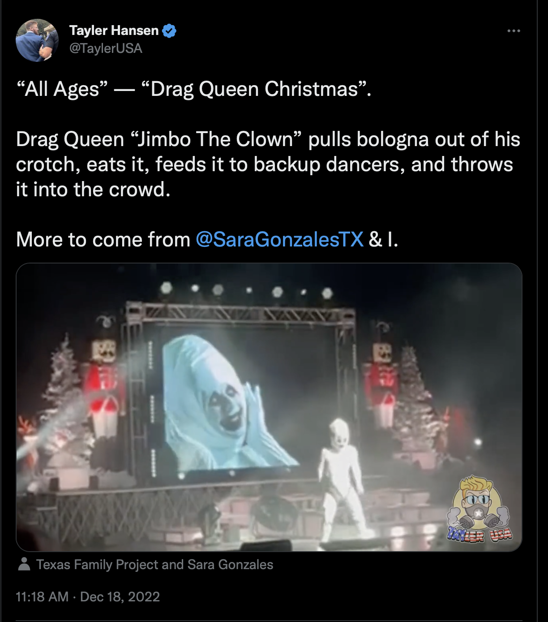Play the embedded drag show video

(x=269, y=407)
